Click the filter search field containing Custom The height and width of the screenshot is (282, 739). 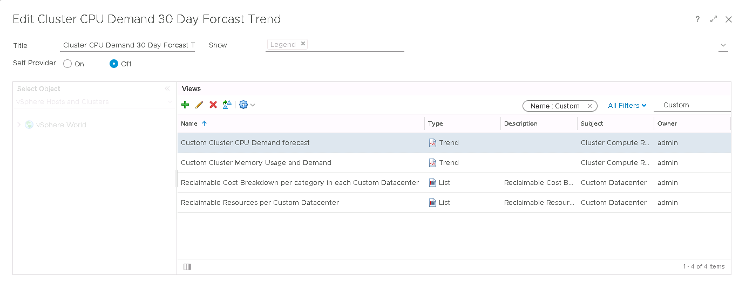[693, 105]
